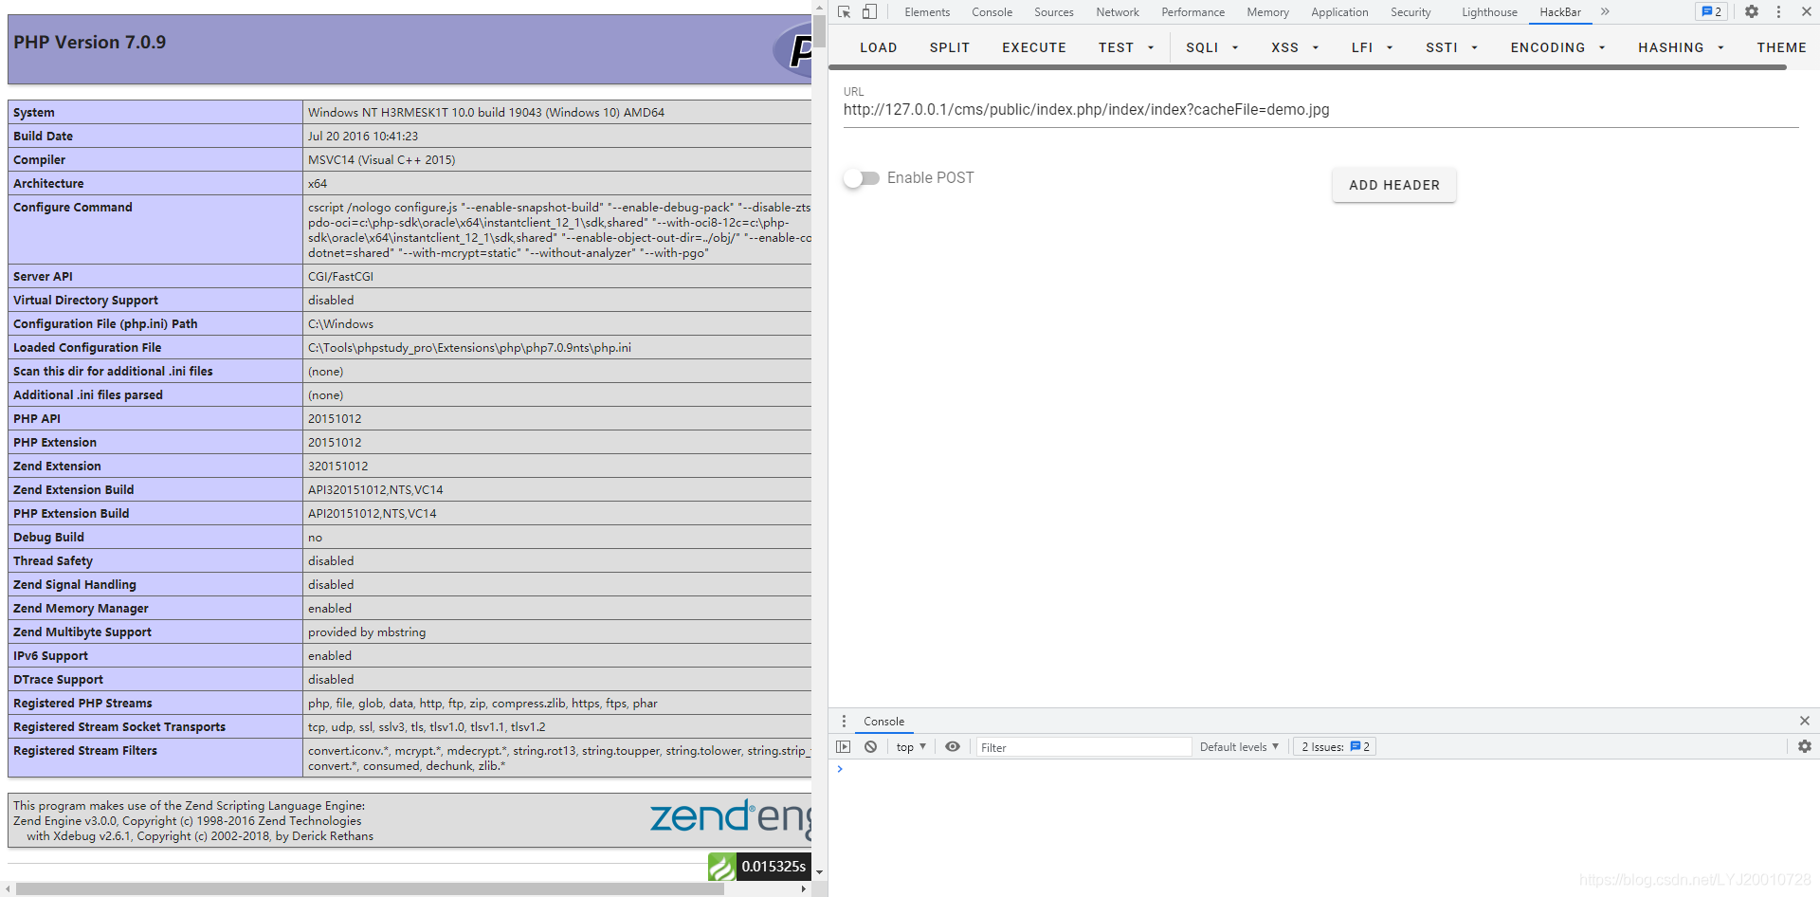Open the Security tab
The image size is (1820, 897).
(x=1410, y=12)
